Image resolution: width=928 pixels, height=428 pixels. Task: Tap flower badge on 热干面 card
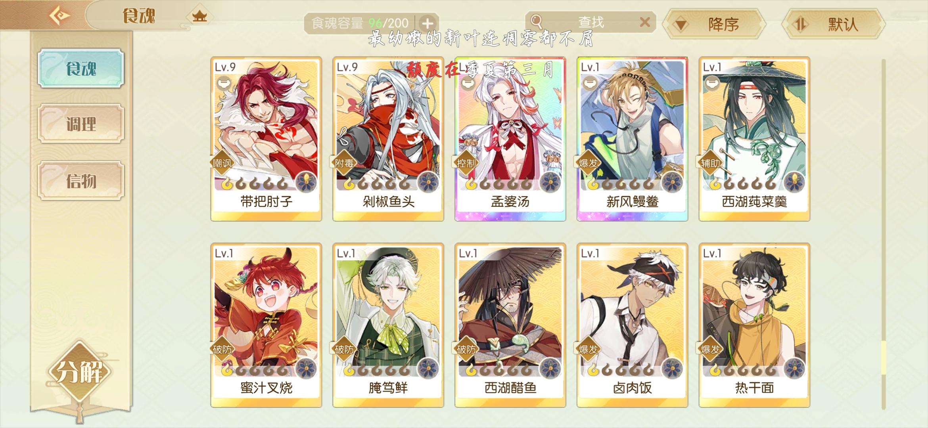[x=795, y=369]
